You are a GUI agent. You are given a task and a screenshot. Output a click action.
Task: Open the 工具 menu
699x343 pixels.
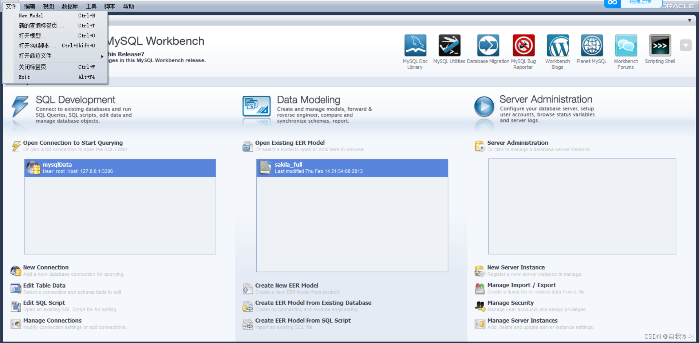click(x=91, y=6)
